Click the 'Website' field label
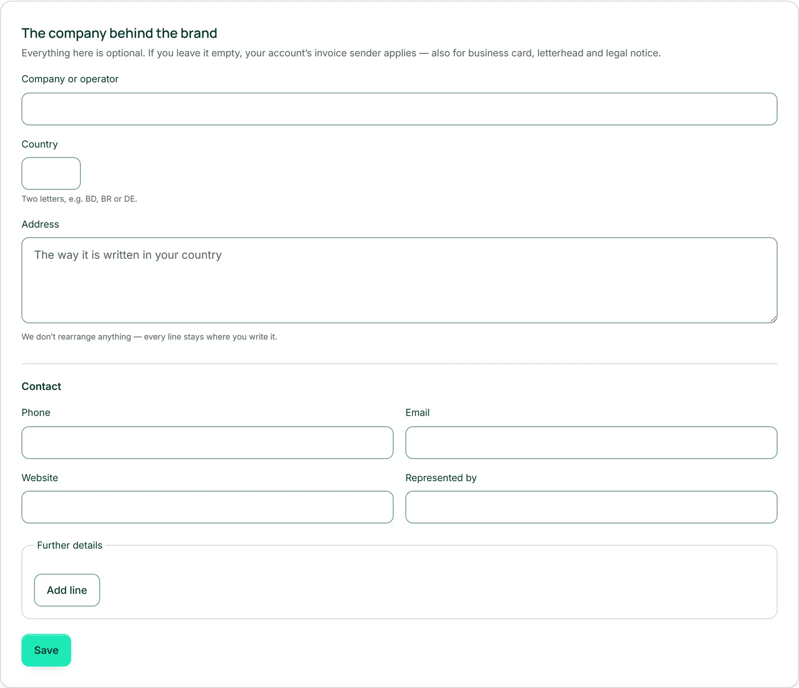Viewport: 799px width, 688px height. tap(39, 478)
